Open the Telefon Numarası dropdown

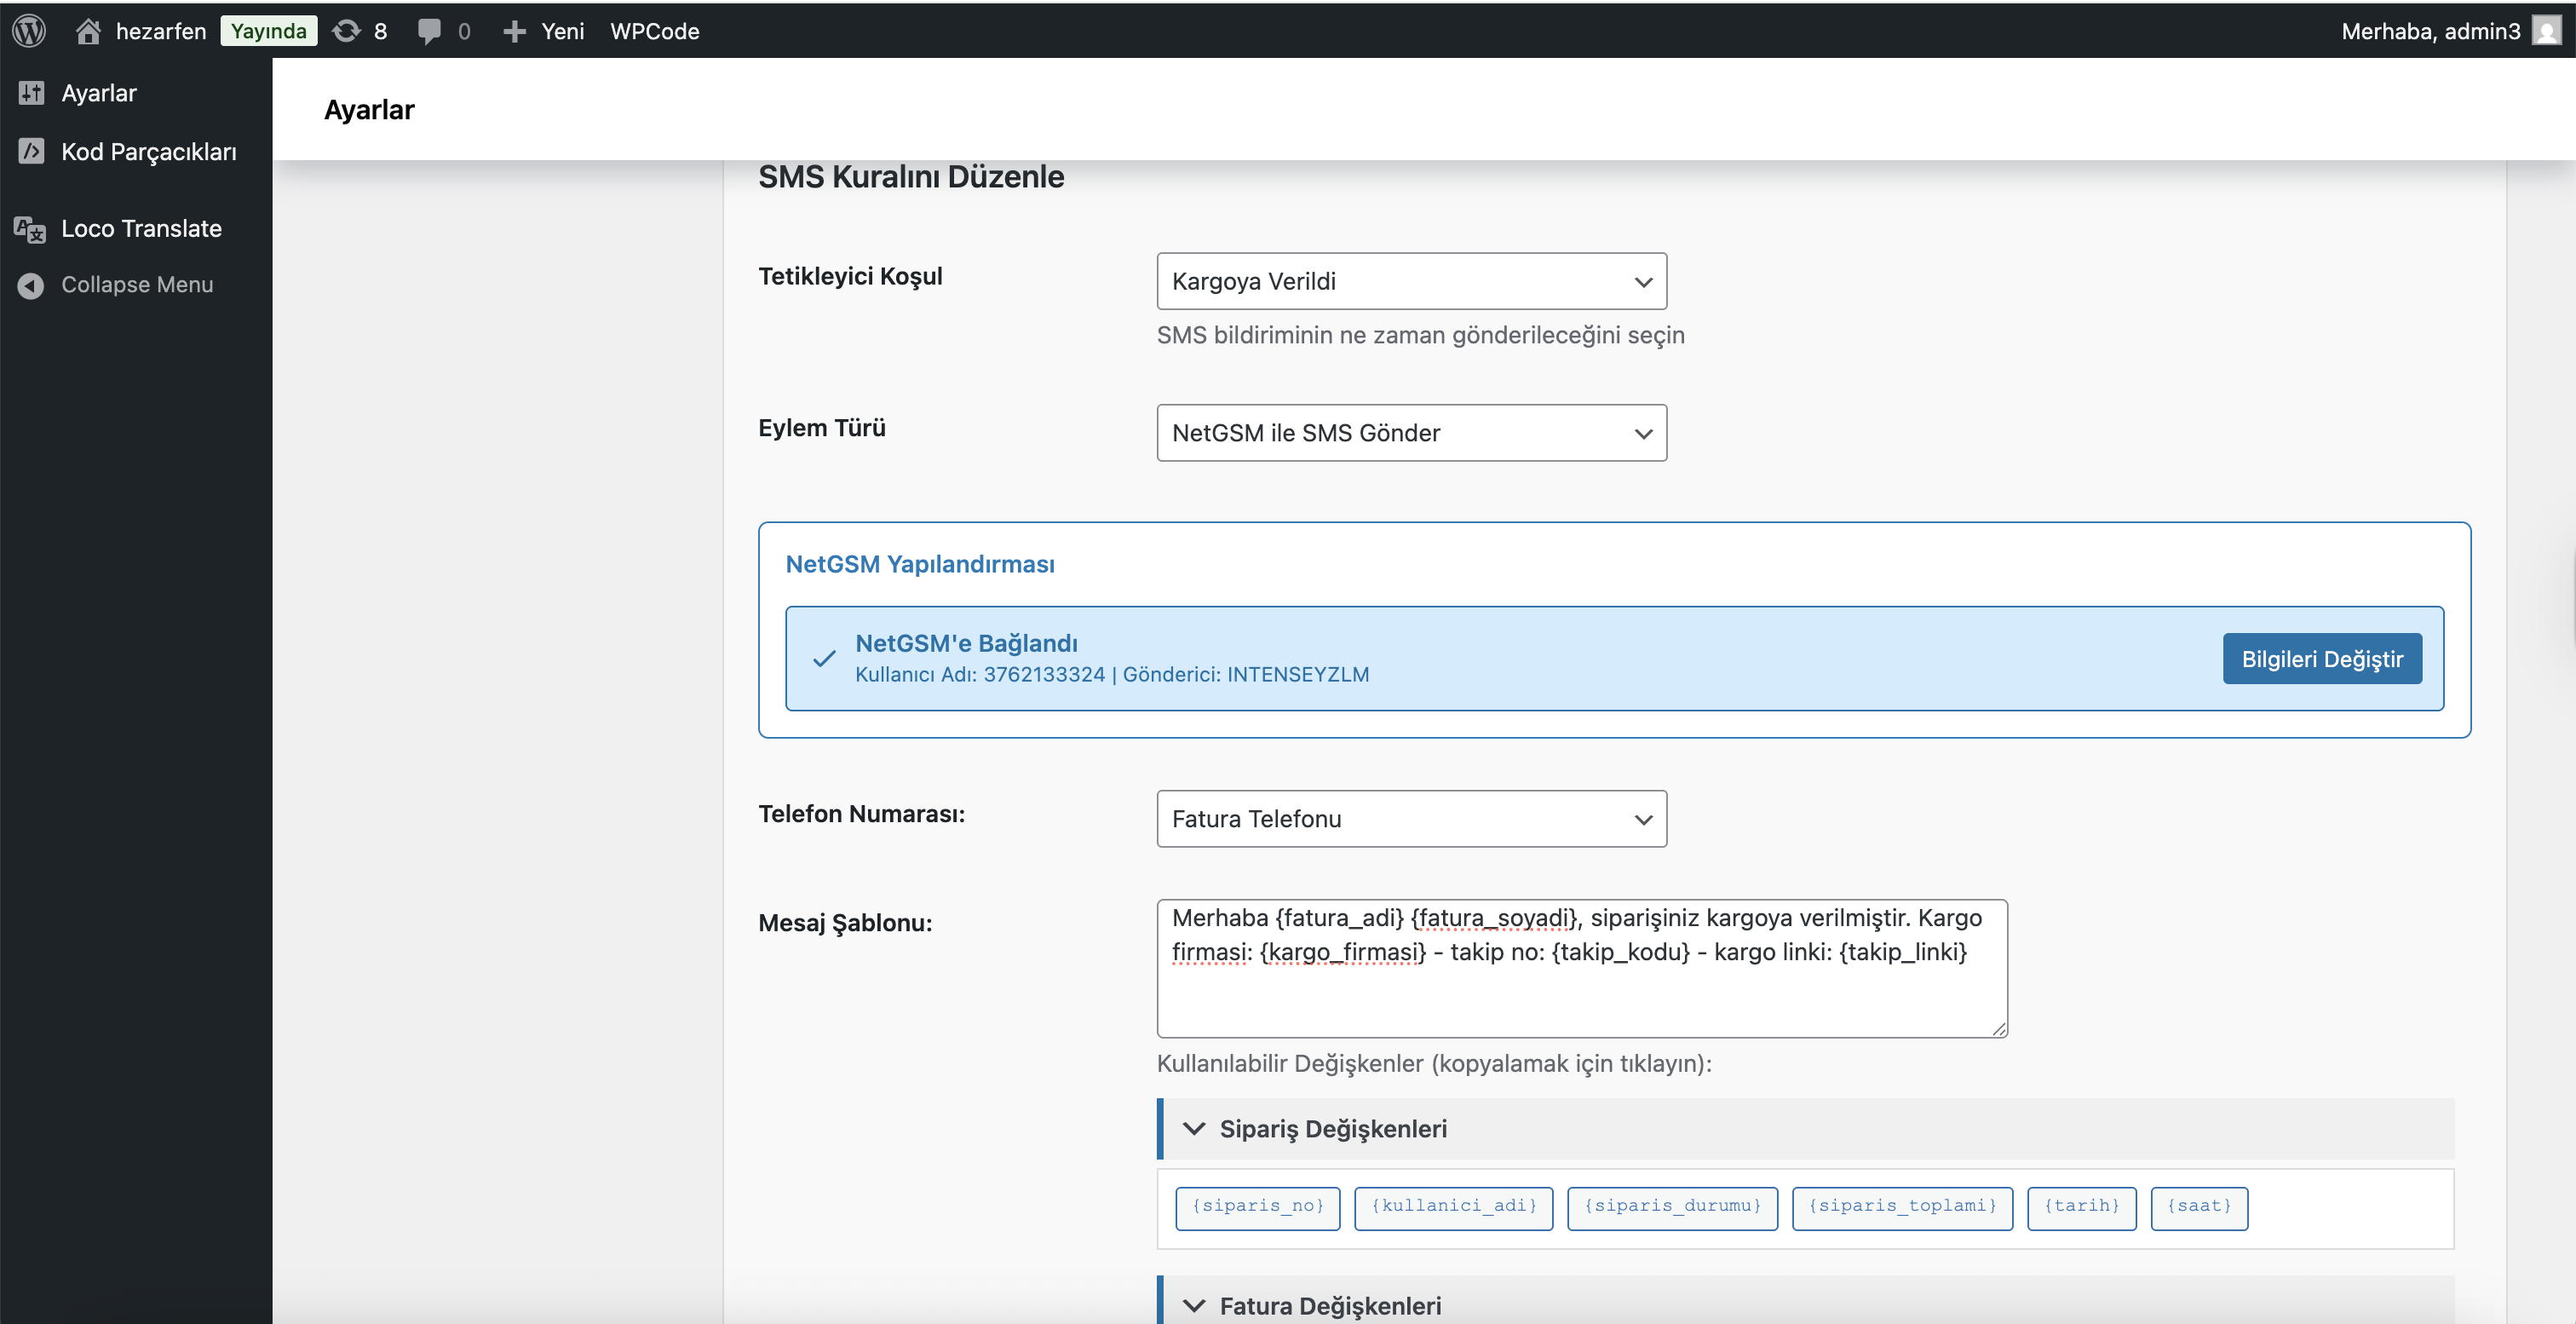coord(1411,819)
